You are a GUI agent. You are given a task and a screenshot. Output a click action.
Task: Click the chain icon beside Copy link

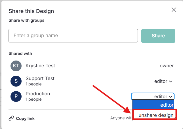(x=11, y=118)
